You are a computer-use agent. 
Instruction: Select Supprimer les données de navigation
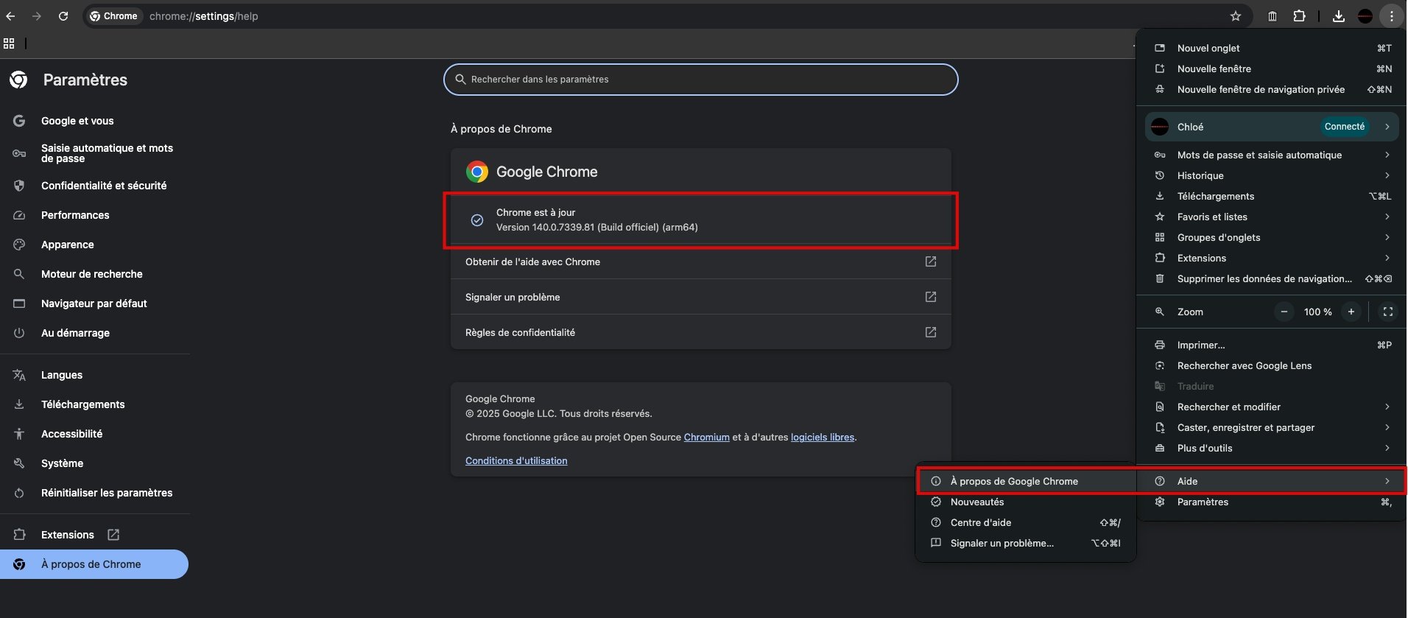pos(1272,278)
